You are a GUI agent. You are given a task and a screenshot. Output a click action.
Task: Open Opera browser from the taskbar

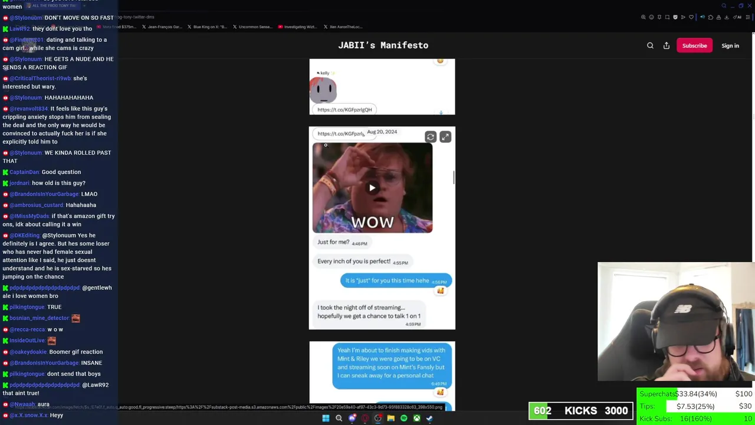[365, 419]
